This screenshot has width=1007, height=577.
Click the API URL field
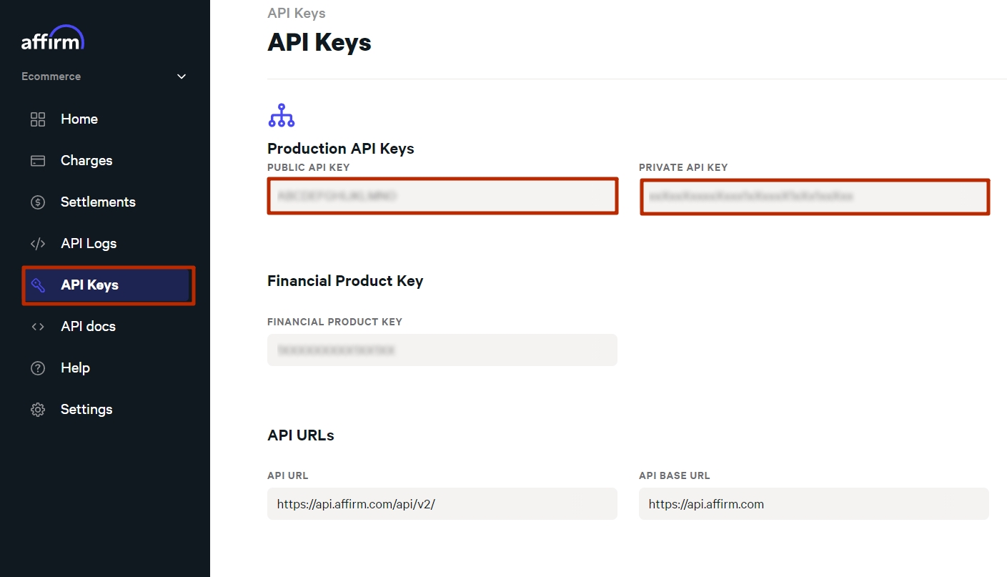point(442,504)
